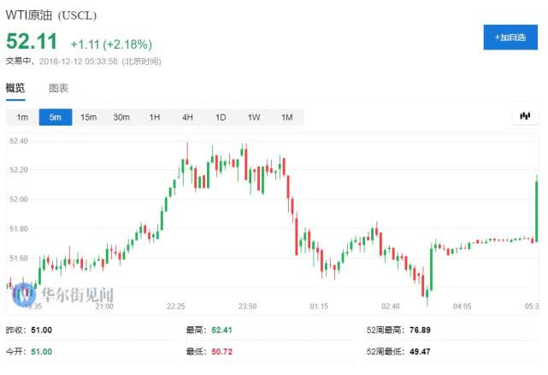The height and width of the screenshot is (375, 548).
Task: Click the 22:25 time axis label
Action: pos(176,305)
